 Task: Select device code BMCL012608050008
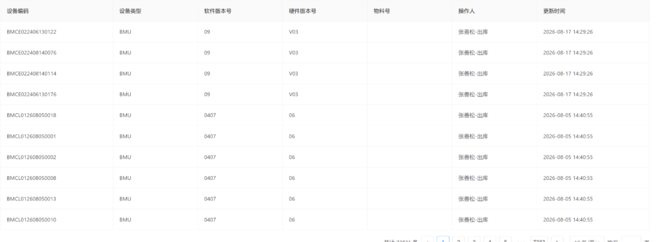pos(31,178)
